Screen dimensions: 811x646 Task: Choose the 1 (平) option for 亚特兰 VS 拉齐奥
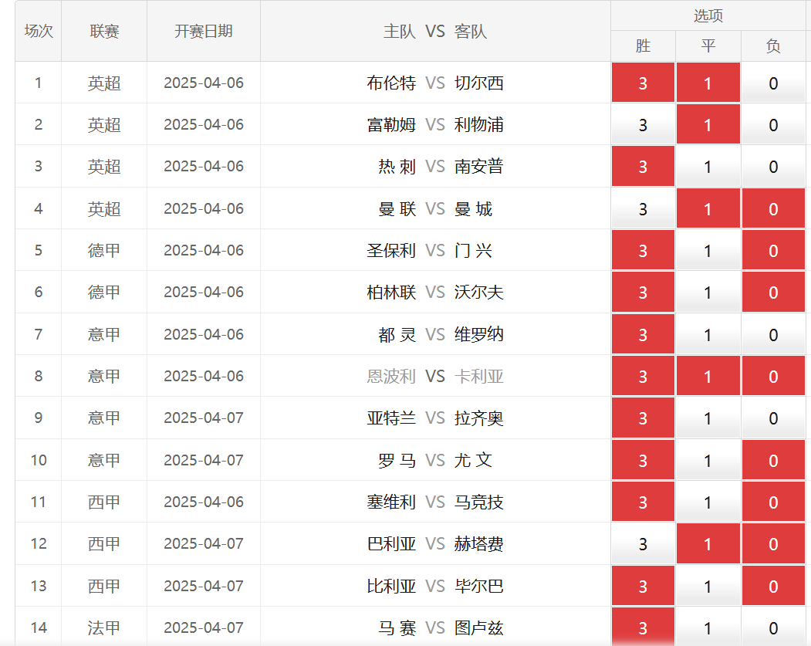pyautogui.click(x=708, y=418)
